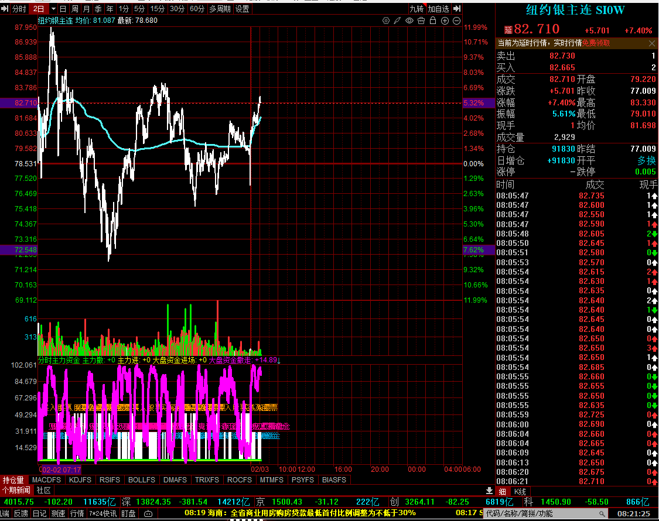Click the 九转 indicator button
The height and width of the screenshot is (521, 659).
coord(416,8)
